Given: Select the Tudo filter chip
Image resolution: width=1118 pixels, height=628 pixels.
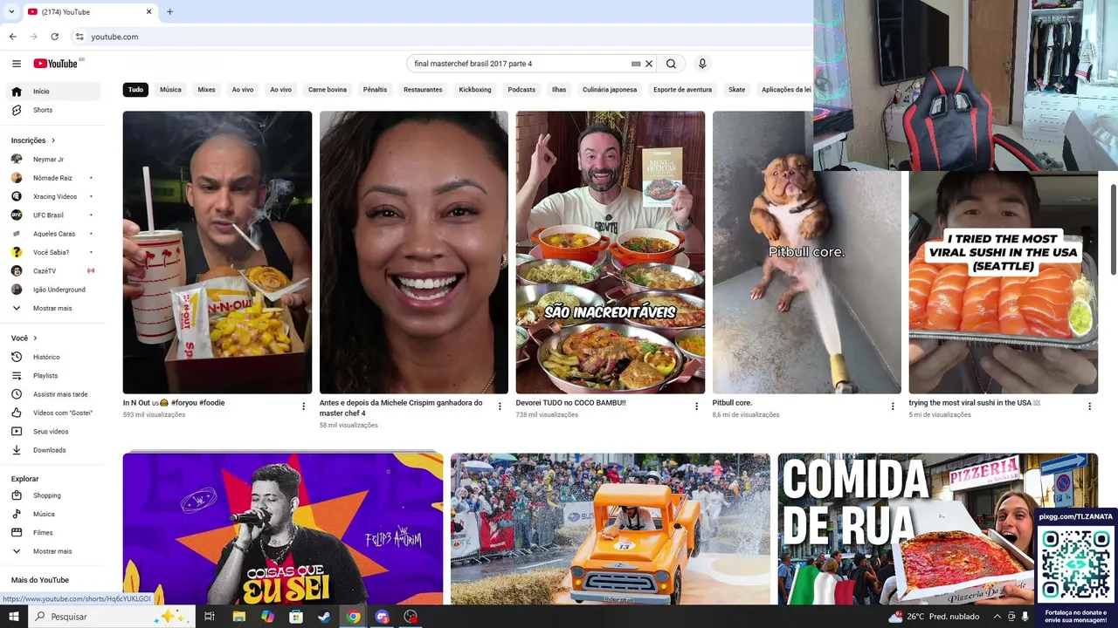Looking at the screenshot, I should [x=135, y=90].
